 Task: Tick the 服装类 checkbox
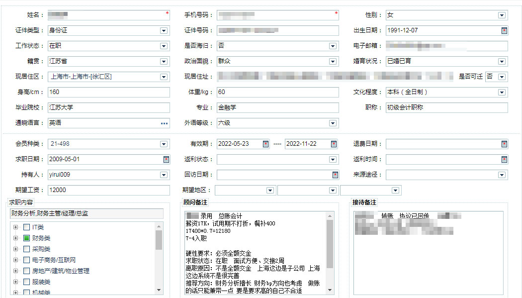click(27, 282)
